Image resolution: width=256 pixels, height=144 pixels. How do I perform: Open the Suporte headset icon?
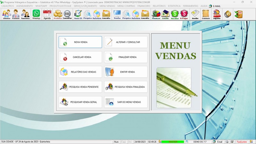(x=217, y=14)
